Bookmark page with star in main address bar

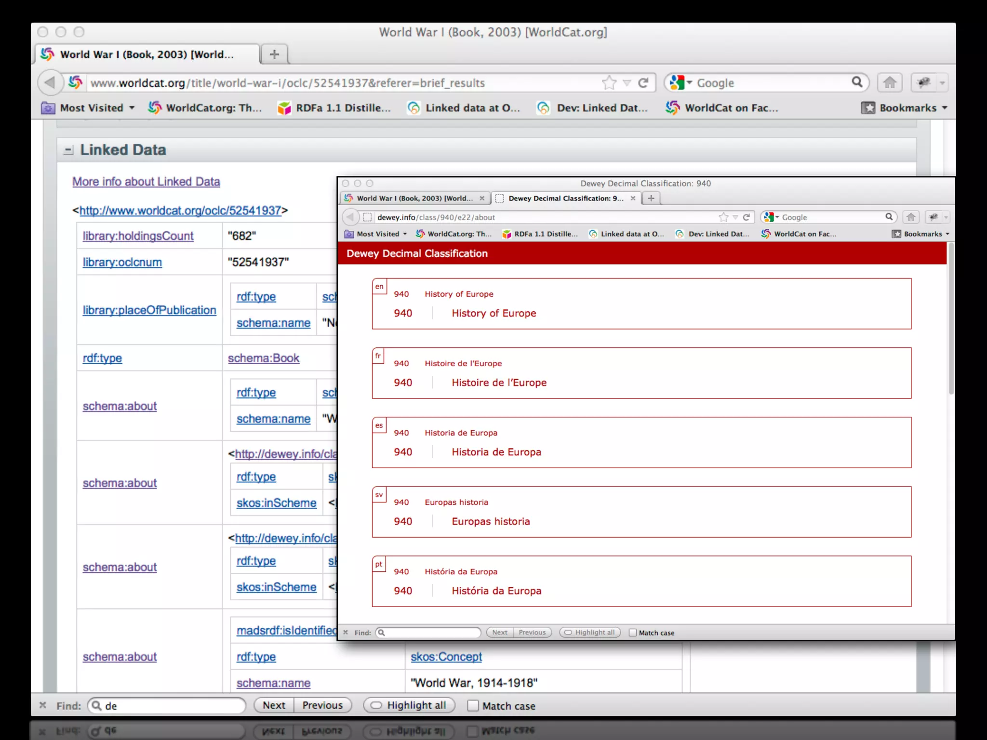pos(609,83)
